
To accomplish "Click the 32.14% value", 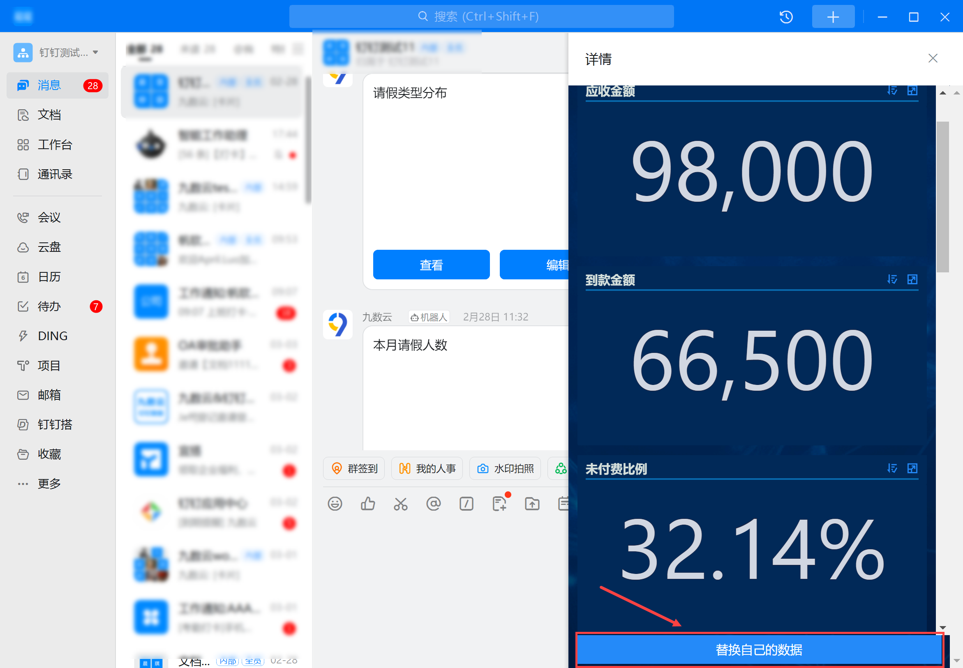I will click(752, 550).
